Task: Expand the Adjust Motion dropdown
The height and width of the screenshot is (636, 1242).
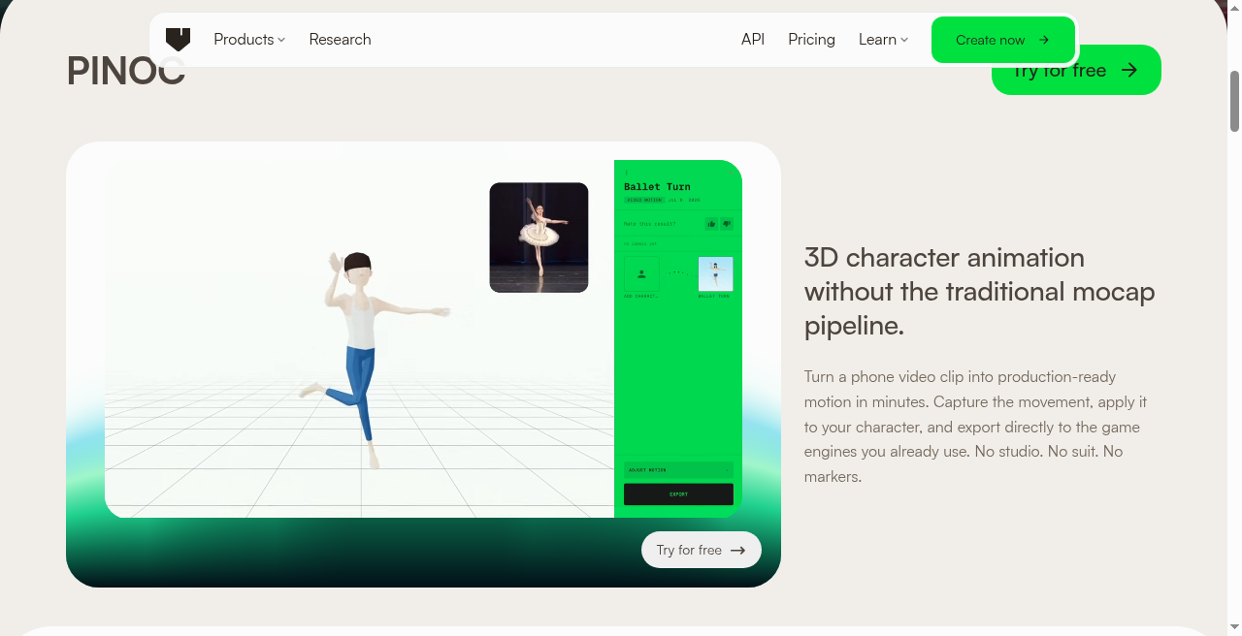Action: click(678, 470)
